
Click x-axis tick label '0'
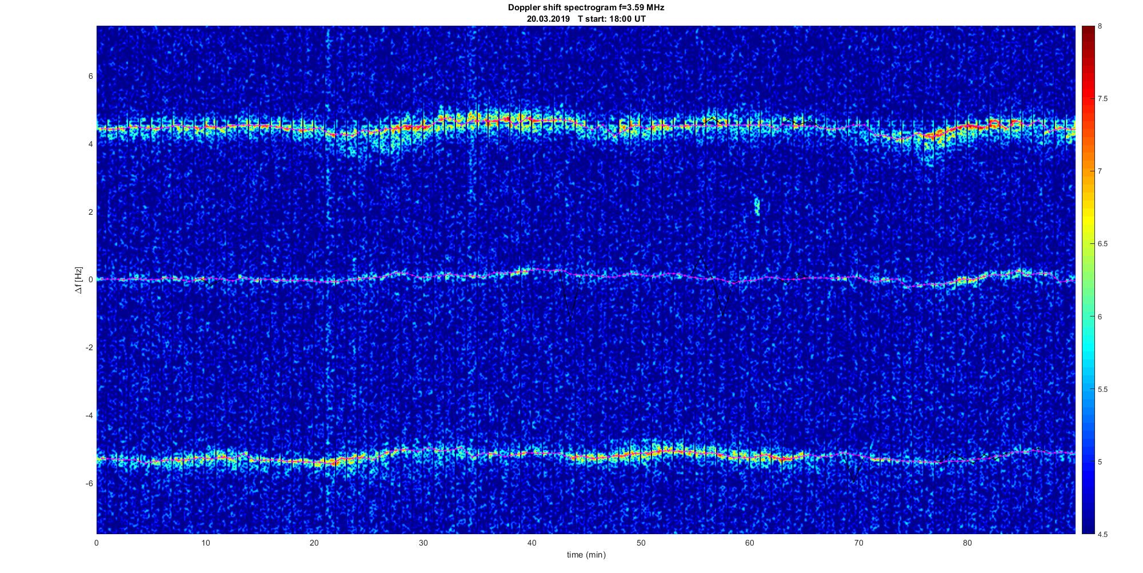(97, 543)
